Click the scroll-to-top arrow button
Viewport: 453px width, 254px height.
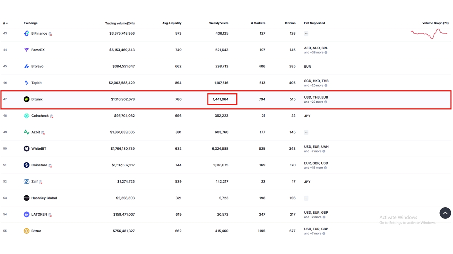coord(445,213)
